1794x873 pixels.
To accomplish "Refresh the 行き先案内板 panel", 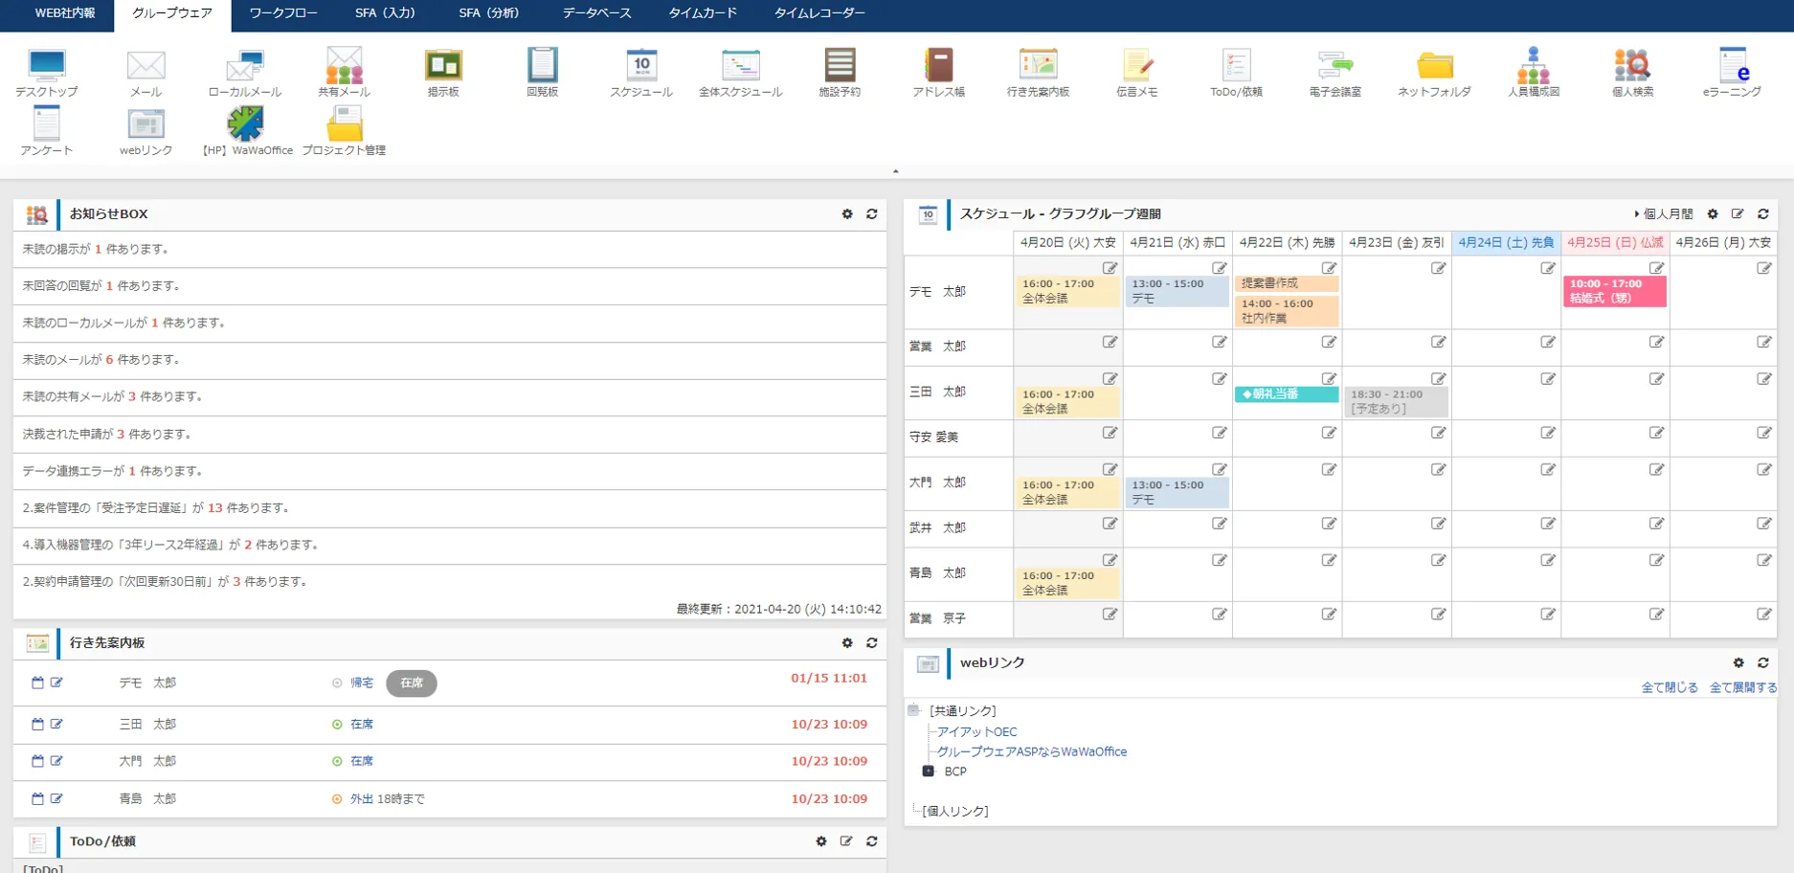I will coord(872,643).
